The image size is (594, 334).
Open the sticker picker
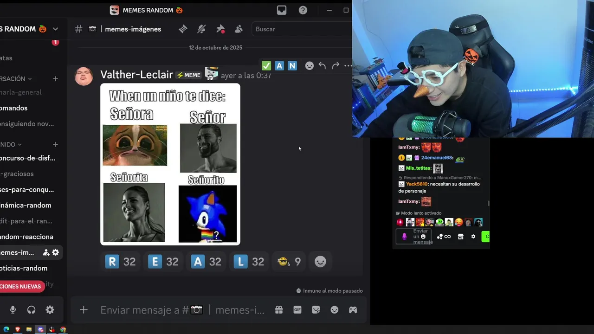(316, 310)
